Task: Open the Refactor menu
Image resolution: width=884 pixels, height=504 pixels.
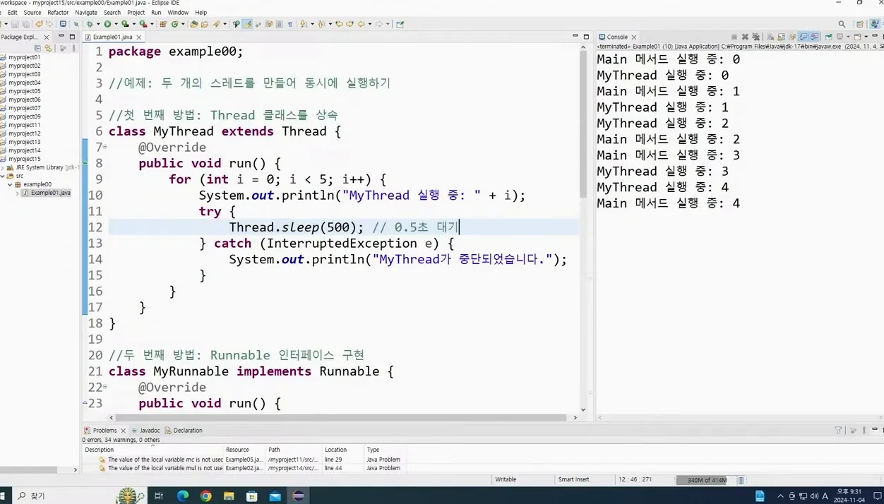Action: click(58, 12)
